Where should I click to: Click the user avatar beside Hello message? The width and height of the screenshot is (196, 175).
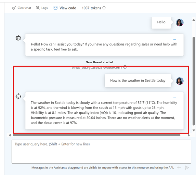point(180,23)
